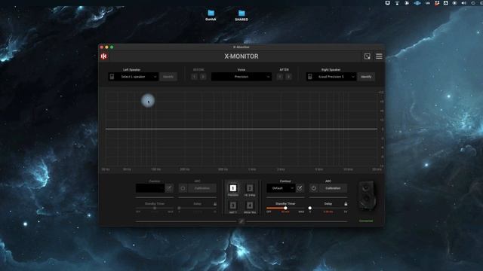The image size is (483, 271).
Task: Click the left Standby Timer slider handle
Action: click(155, 208)
